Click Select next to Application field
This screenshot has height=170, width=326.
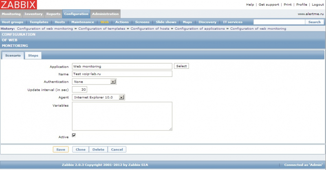point(181,66)
